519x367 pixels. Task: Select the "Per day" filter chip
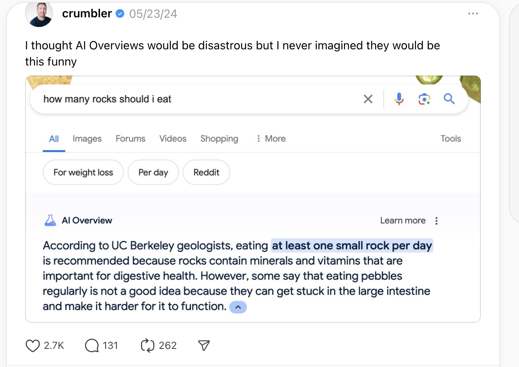point(153,172)
